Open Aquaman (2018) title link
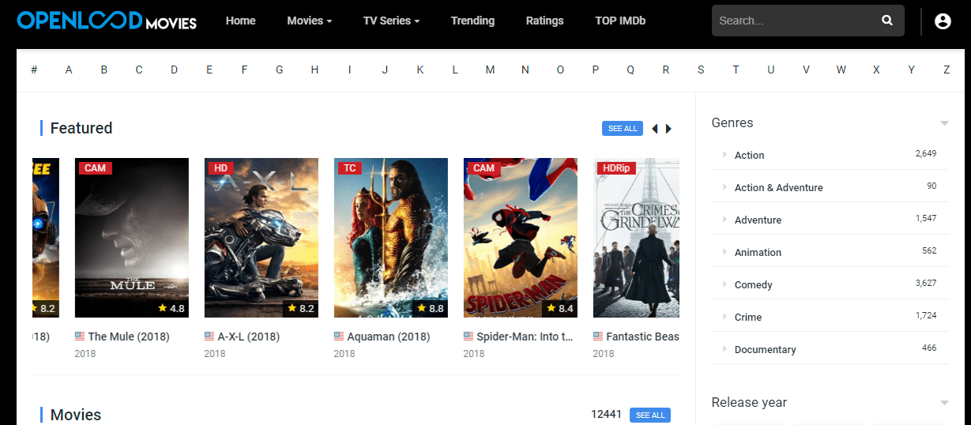 click(x=388, y=337)
